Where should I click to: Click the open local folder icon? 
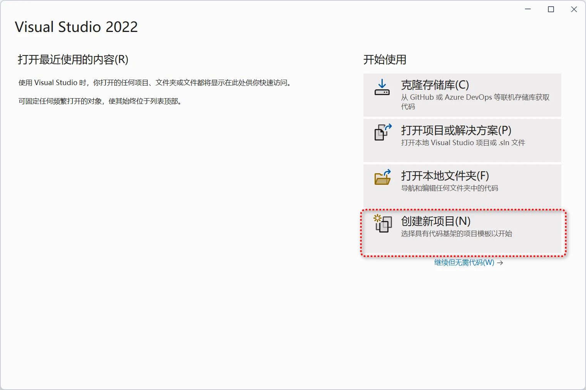click(x=383, y=177)
